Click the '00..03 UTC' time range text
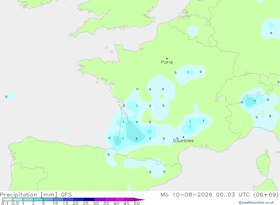Image resolution: width=280 pixels, height=205 pixels. click(x=233, y=194)
